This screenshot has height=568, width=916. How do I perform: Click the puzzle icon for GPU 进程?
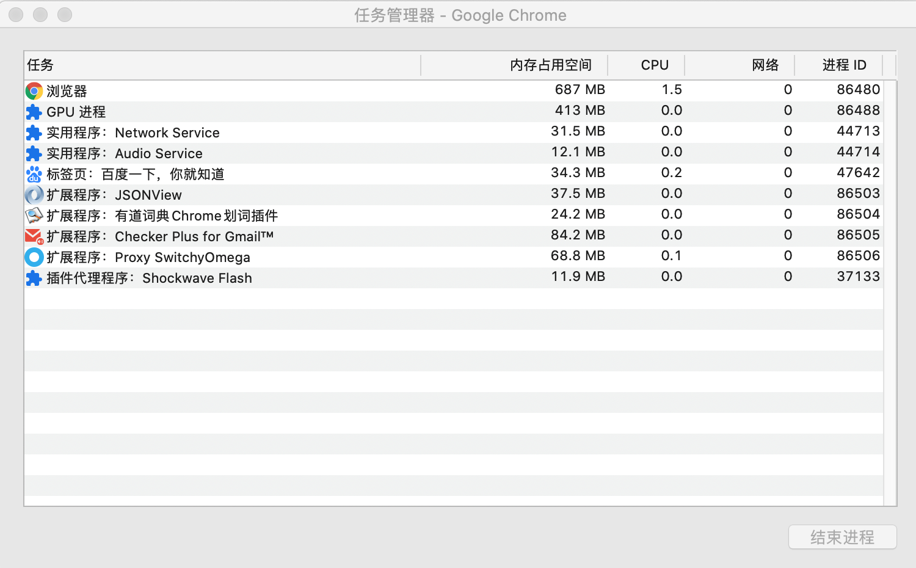click(34, 112)
